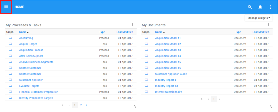Image resolution: width=278 pixels, height=112 pixels.
Task: Open My Processes & Tasks widget options
Action: click(x=133, y=25)
